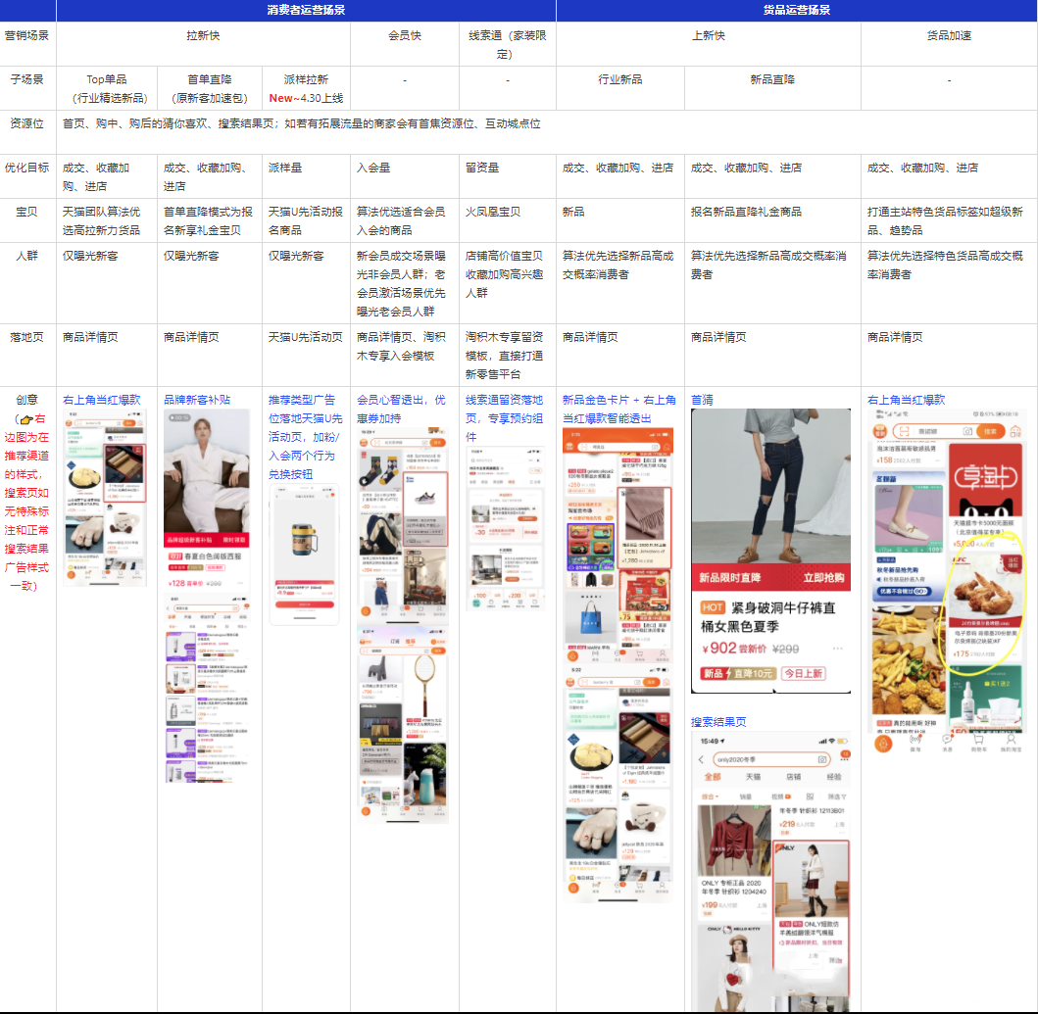Open the shopping cart icon in bottom navigation

pyautogui.click(x=977, y=741)
